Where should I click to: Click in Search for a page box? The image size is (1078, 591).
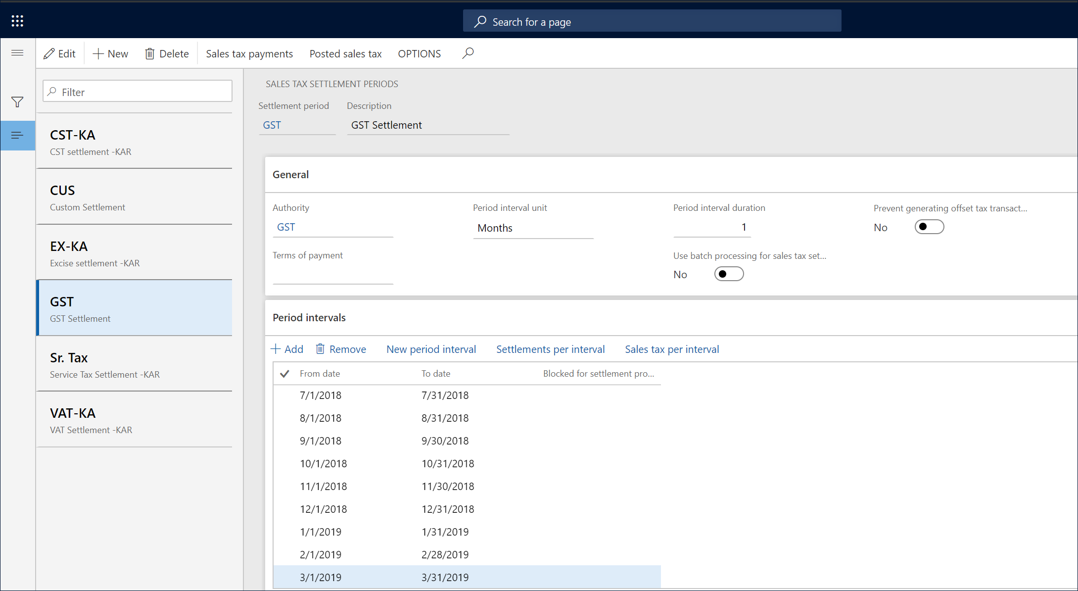[x=652, y=22]
